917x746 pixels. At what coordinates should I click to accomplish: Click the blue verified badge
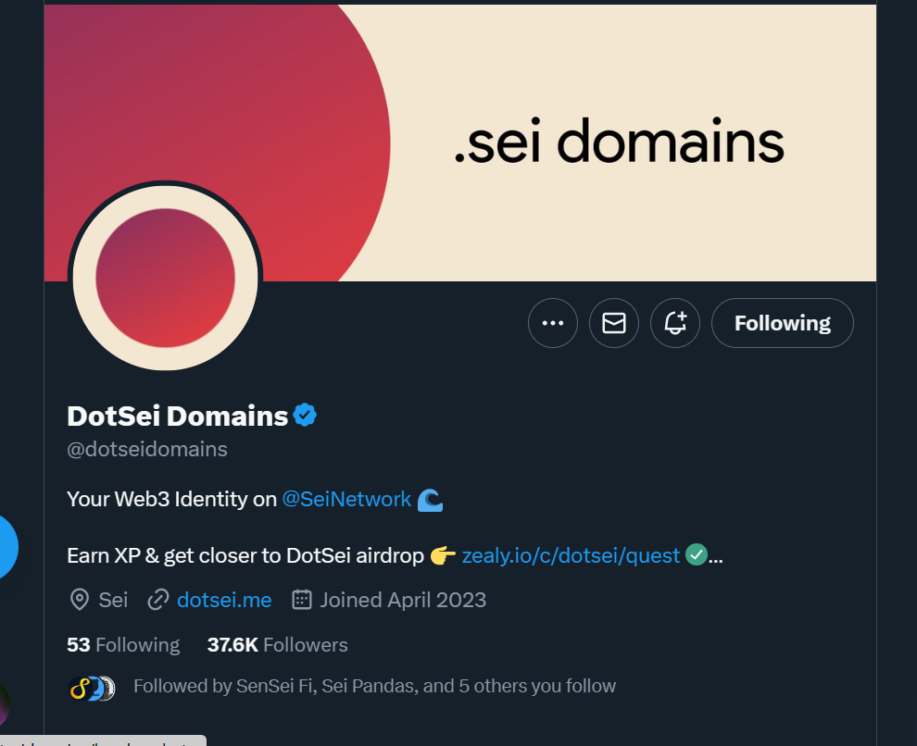(305, 416)
